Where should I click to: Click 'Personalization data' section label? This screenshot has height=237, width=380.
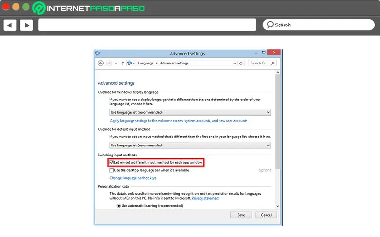[113, 186]
